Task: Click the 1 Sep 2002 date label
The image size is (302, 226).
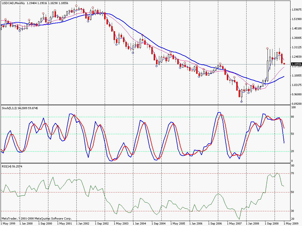Action: click(x=102, y=224)
